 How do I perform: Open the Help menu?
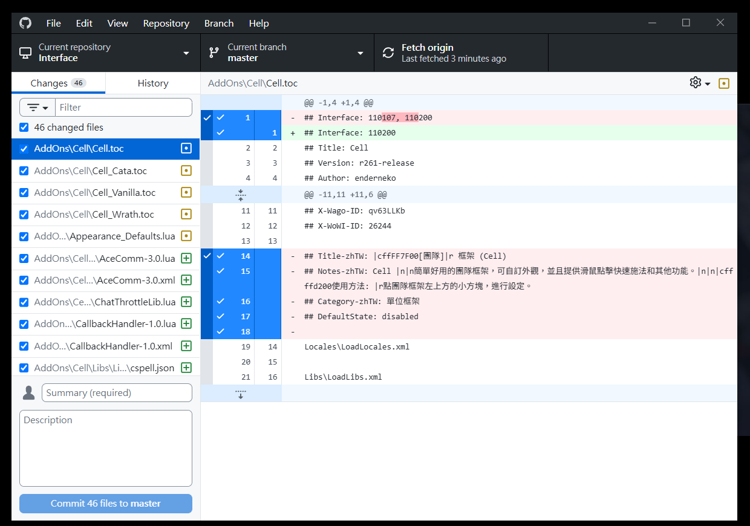tap(259, 23)
